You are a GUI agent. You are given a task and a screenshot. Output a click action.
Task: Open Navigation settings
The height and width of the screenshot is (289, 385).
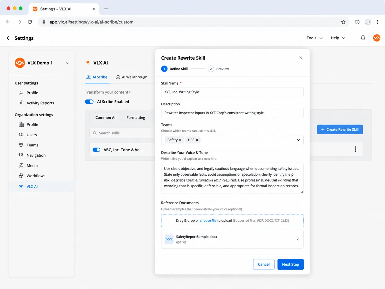[x=32, y=155]
